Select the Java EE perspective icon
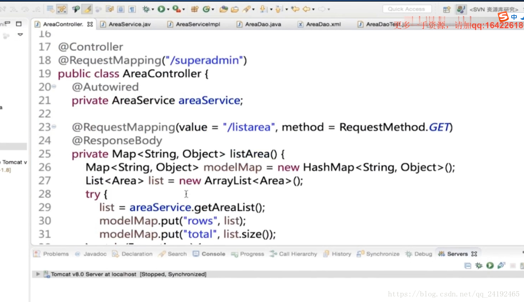The height and width of the screenshot is (302, 524). point(461,9)
